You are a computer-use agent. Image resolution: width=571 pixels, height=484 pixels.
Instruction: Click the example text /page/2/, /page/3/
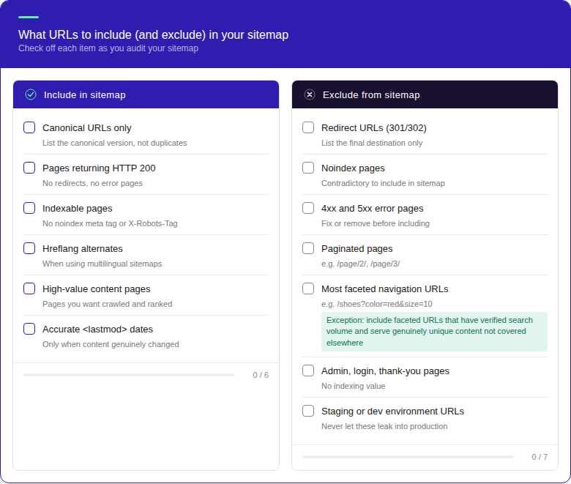(x=368, y=264)
